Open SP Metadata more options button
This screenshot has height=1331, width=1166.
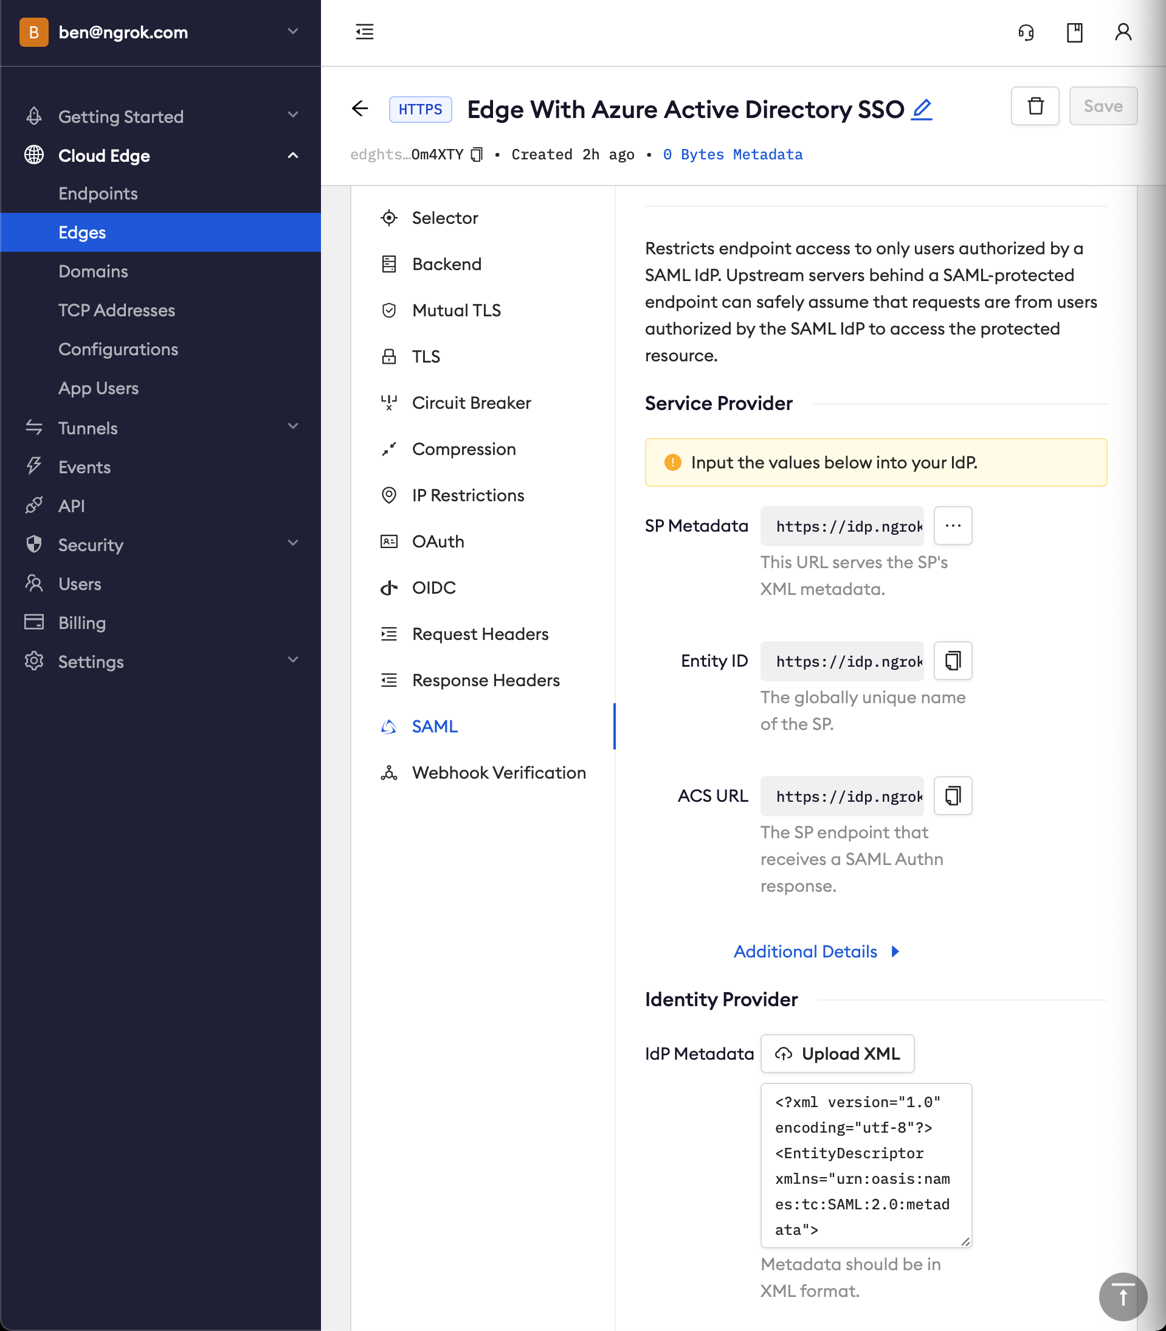pos(953,526)
